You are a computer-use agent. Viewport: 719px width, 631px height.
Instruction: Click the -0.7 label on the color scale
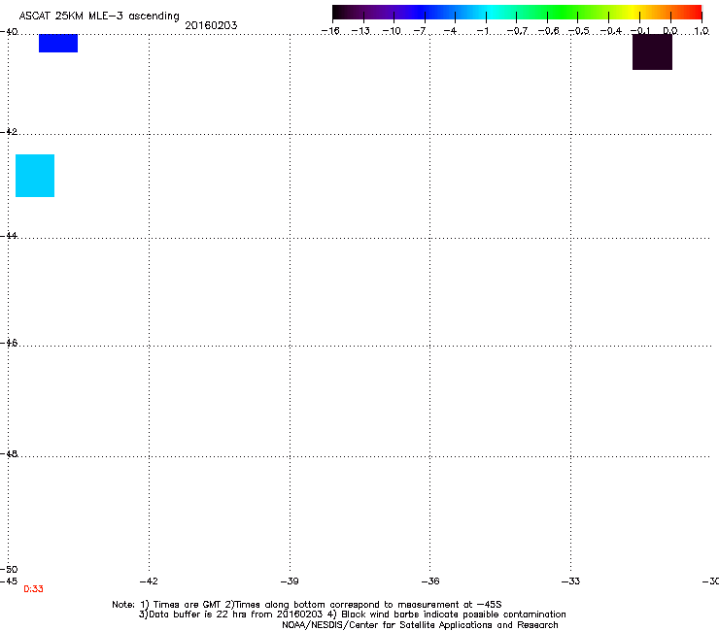point(517,31)
